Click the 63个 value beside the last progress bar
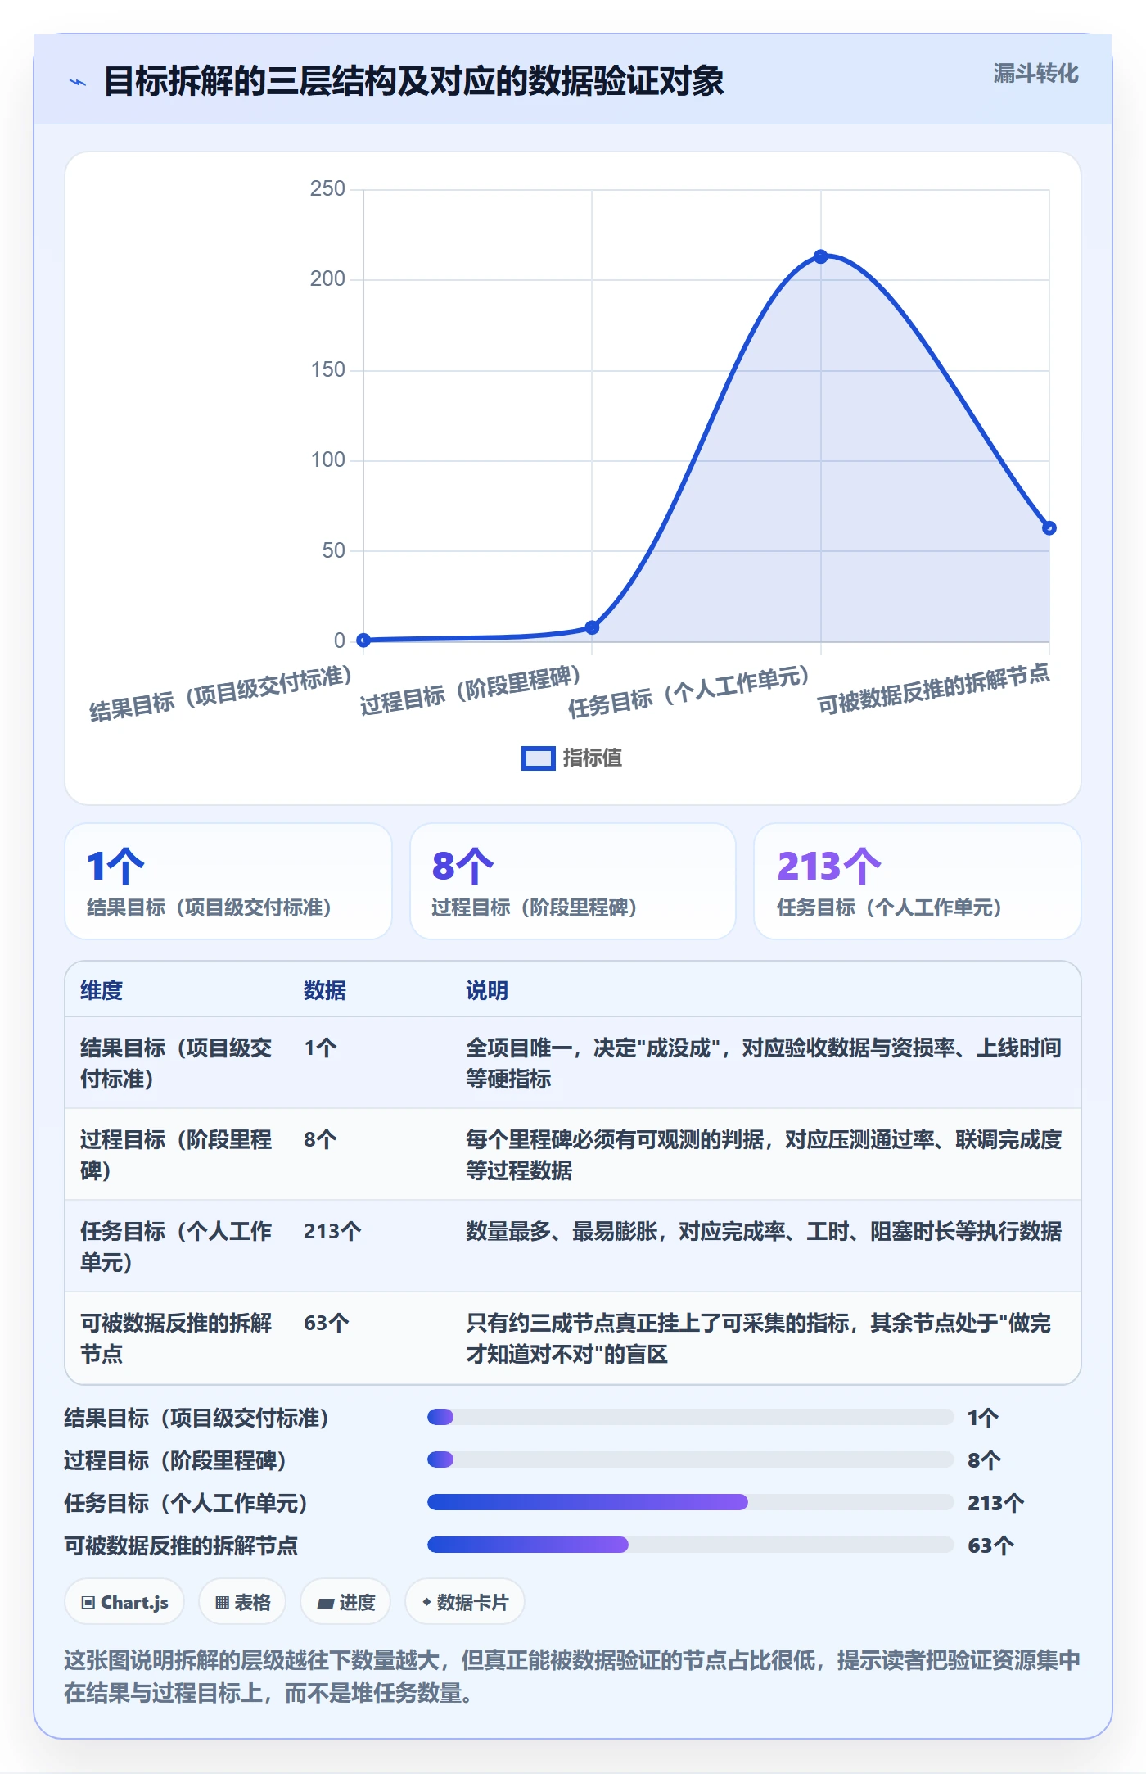 [990, 1545]
